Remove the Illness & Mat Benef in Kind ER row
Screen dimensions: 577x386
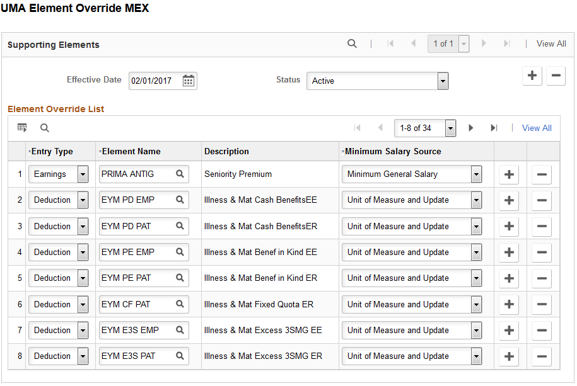(542, 278)
